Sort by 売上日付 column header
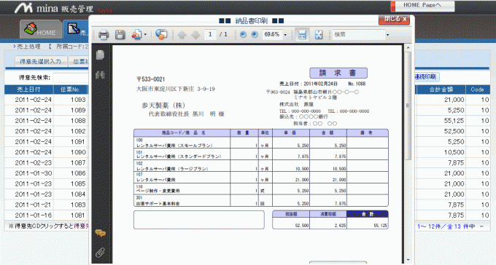 [28, 90]
